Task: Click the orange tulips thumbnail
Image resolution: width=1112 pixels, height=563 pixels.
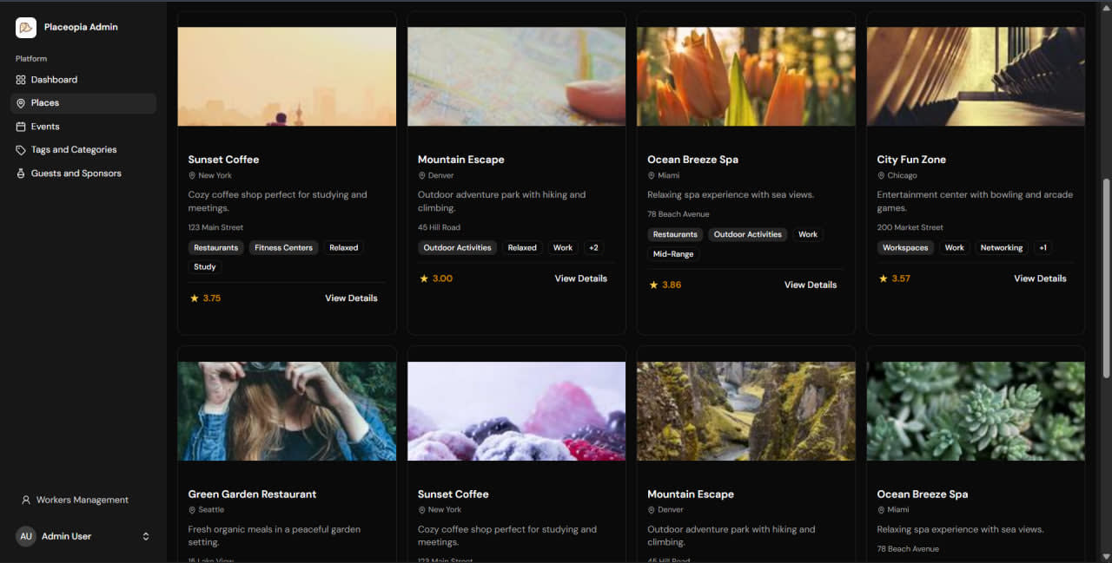Action: coord(745,76)
